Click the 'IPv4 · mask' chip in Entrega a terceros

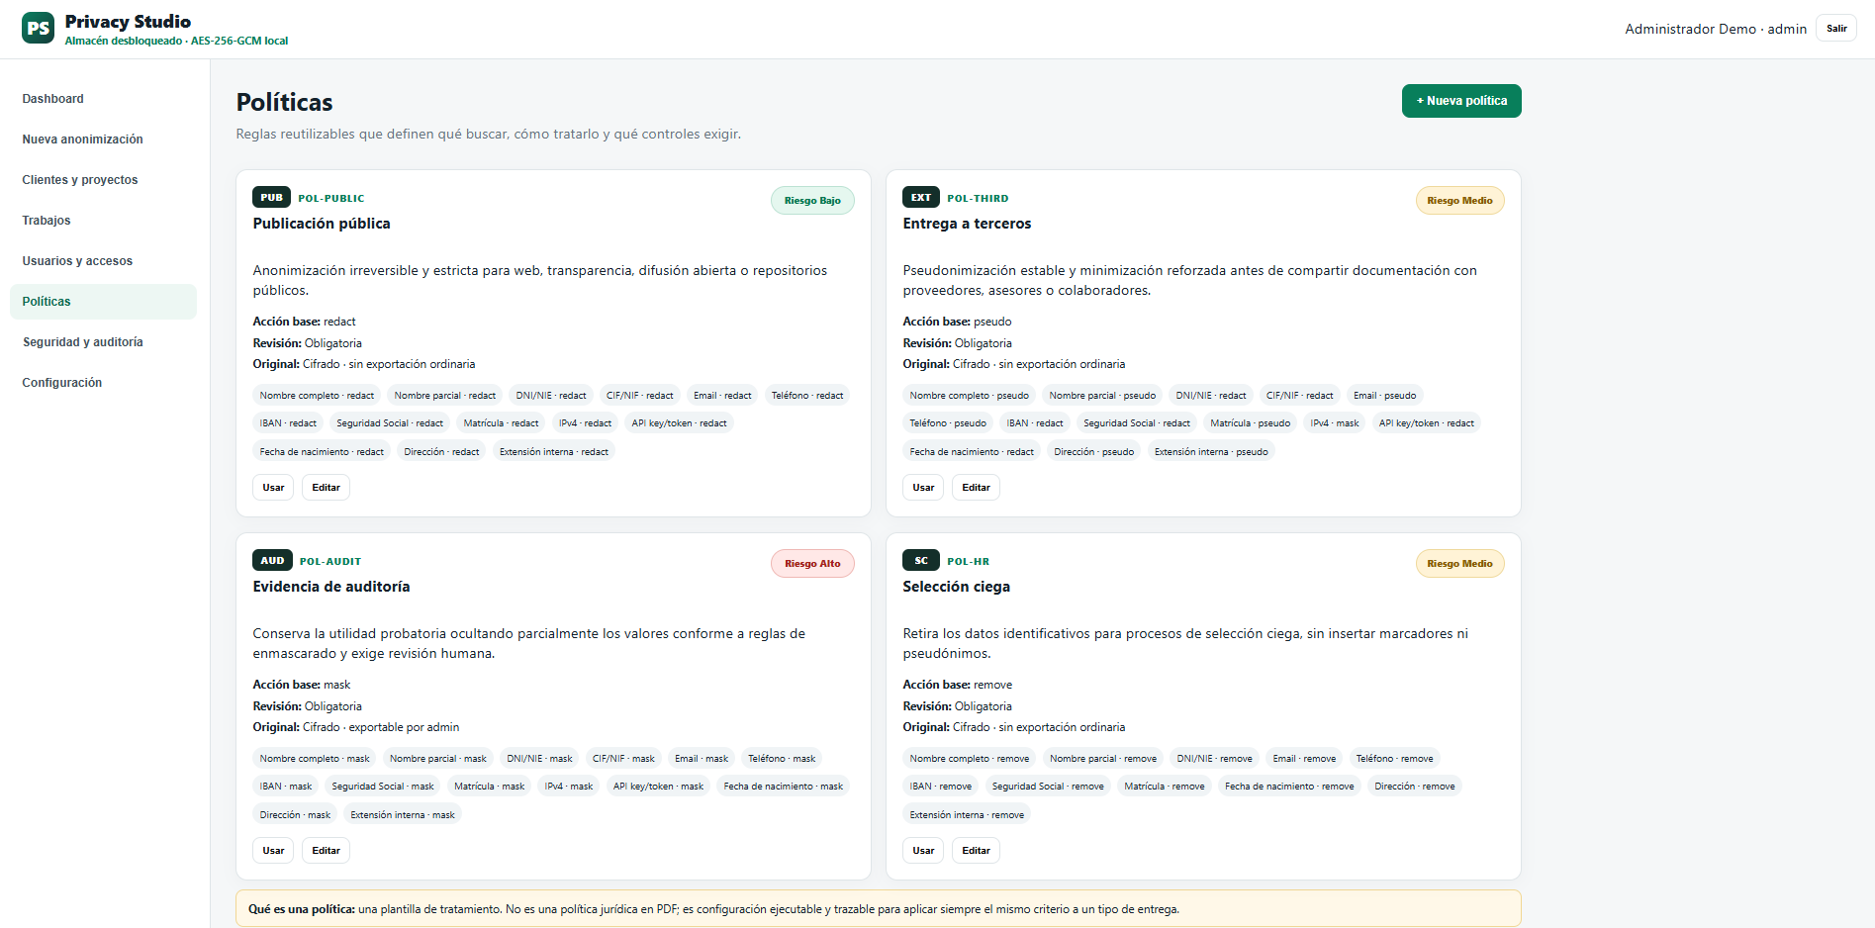pos(1334,423)
